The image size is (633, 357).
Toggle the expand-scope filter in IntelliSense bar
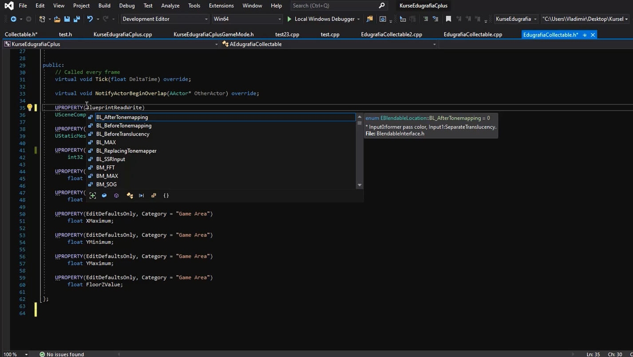(x=93, y=195)
